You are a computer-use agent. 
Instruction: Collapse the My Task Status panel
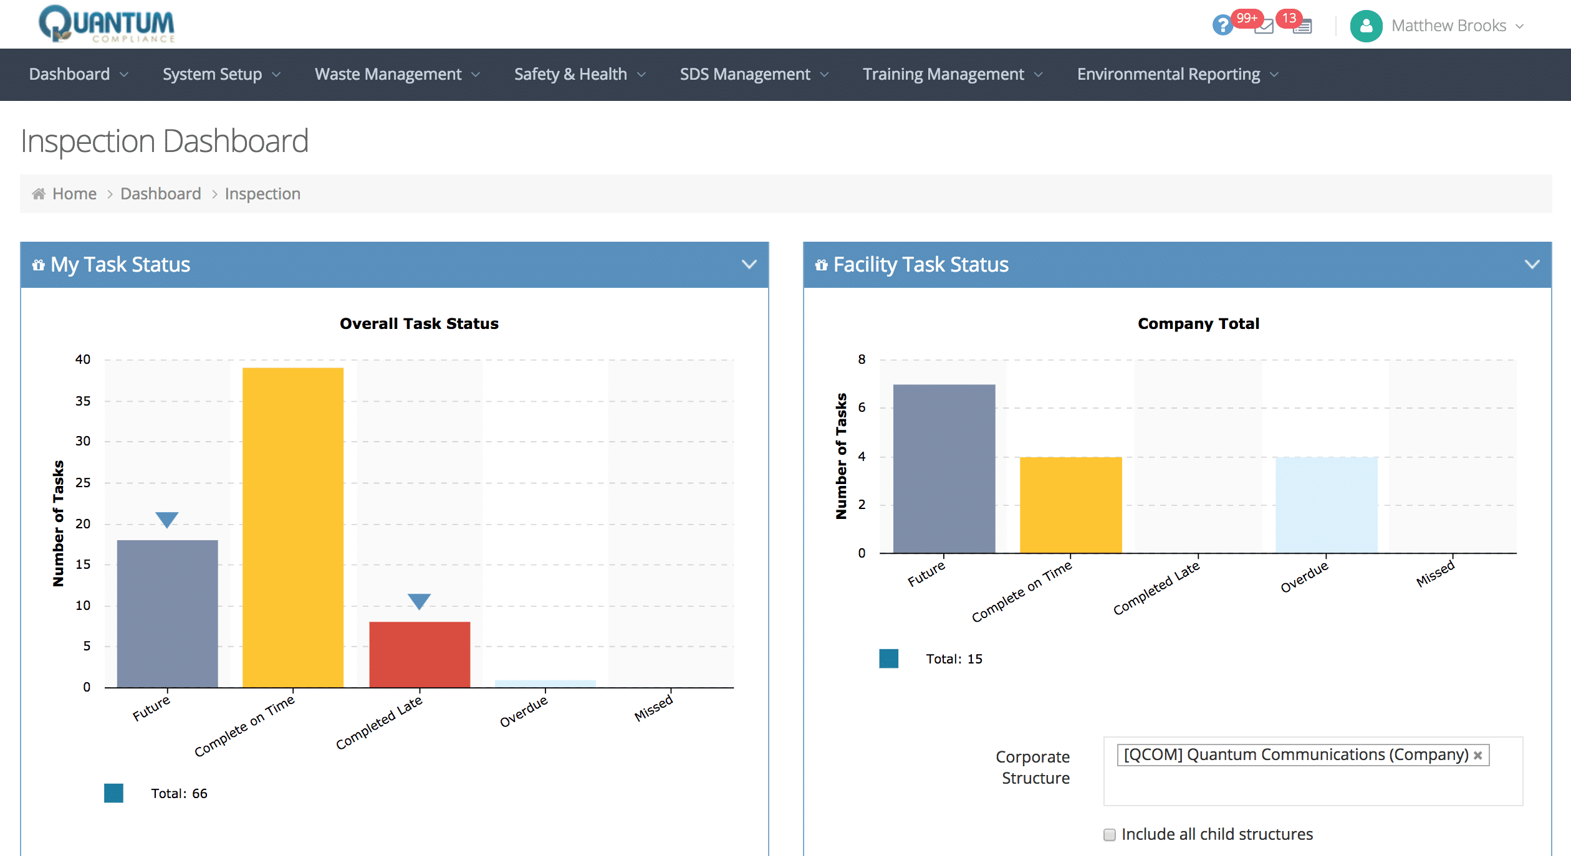(x=749, y=264)
